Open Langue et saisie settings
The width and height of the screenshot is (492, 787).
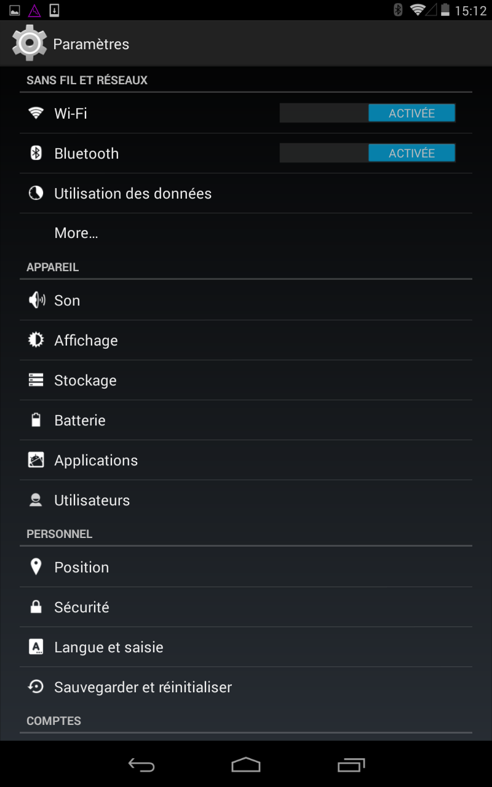click(246, 647)
